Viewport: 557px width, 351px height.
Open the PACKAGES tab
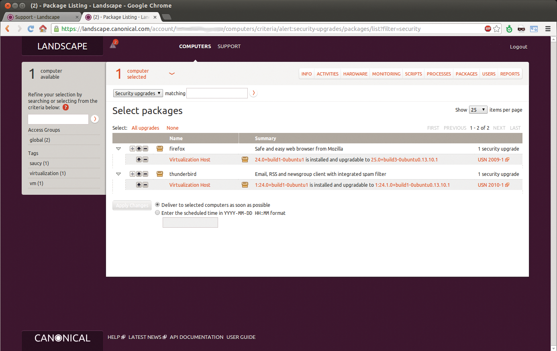466,74
